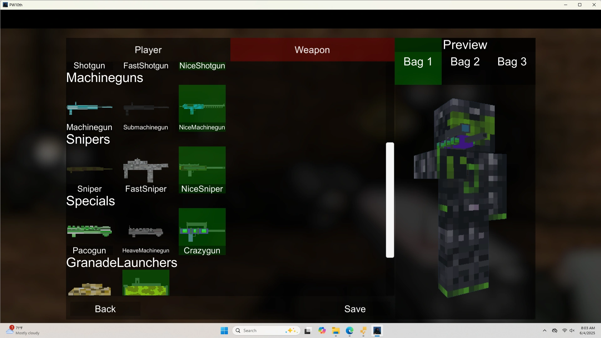Select the Machinegun weapon icon
601x338 pixels.
(89, 108)
